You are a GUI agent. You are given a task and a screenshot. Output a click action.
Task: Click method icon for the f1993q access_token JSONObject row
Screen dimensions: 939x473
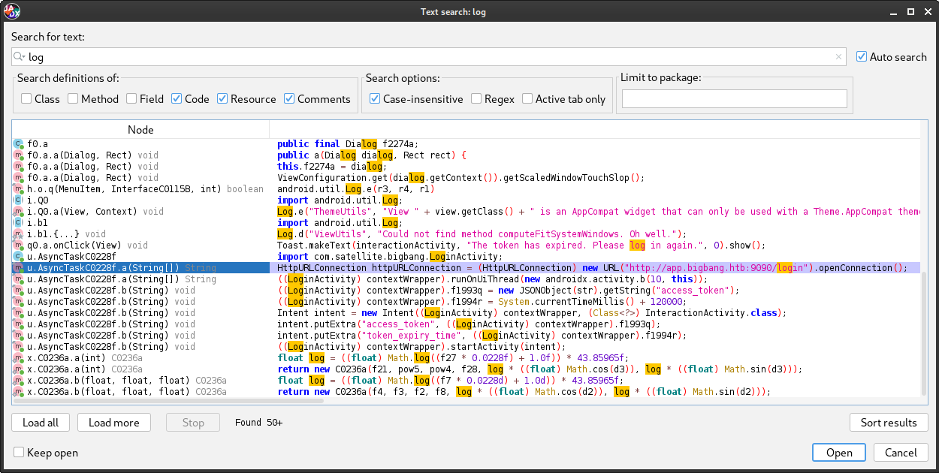click(19, 291)
